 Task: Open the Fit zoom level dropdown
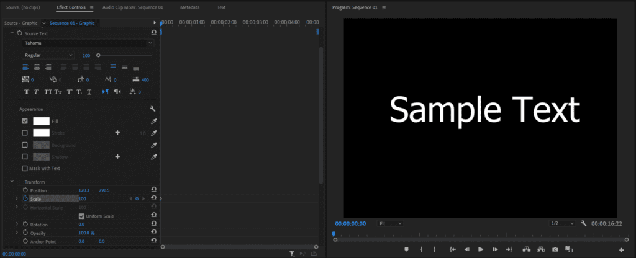(390, 223)
